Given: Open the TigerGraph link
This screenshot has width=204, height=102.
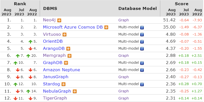Looking at the screenshot, I should pyautogui.click(x=55, y=98).
